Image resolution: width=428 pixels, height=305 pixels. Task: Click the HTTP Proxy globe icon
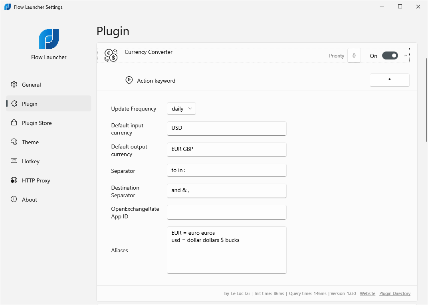coord(14,180)
